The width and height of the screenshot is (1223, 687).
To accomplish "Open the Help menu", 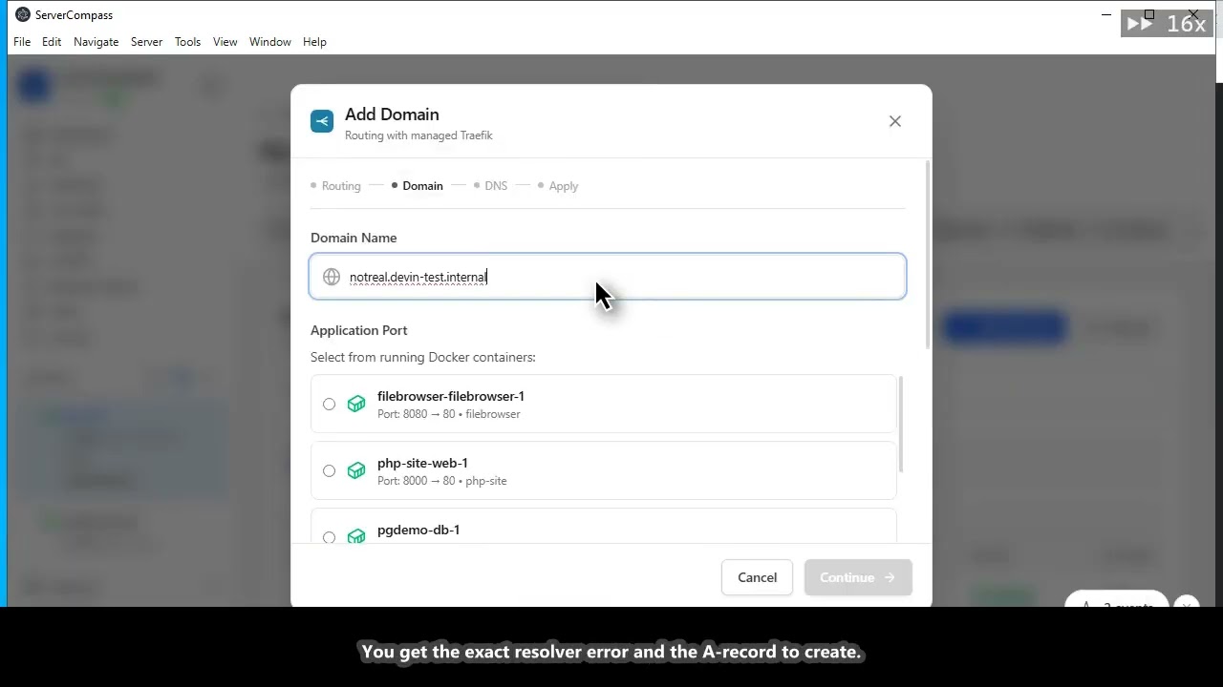I will click(x=314, y=42).
